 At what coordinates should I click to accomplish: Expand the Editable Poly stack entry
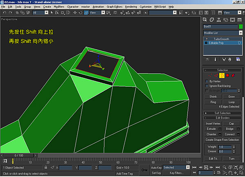[206, 43]
